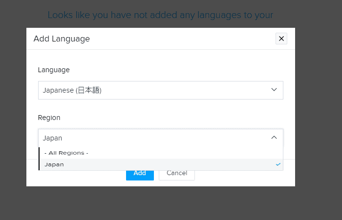Viewport: 342px width, 220px height.
Task: Click the Region field label
Action: [x=49, y=118]
